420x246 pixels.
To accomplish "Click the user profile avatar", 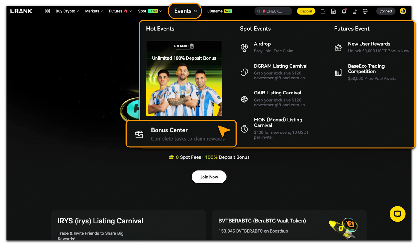I will click(x=403, y=11).
